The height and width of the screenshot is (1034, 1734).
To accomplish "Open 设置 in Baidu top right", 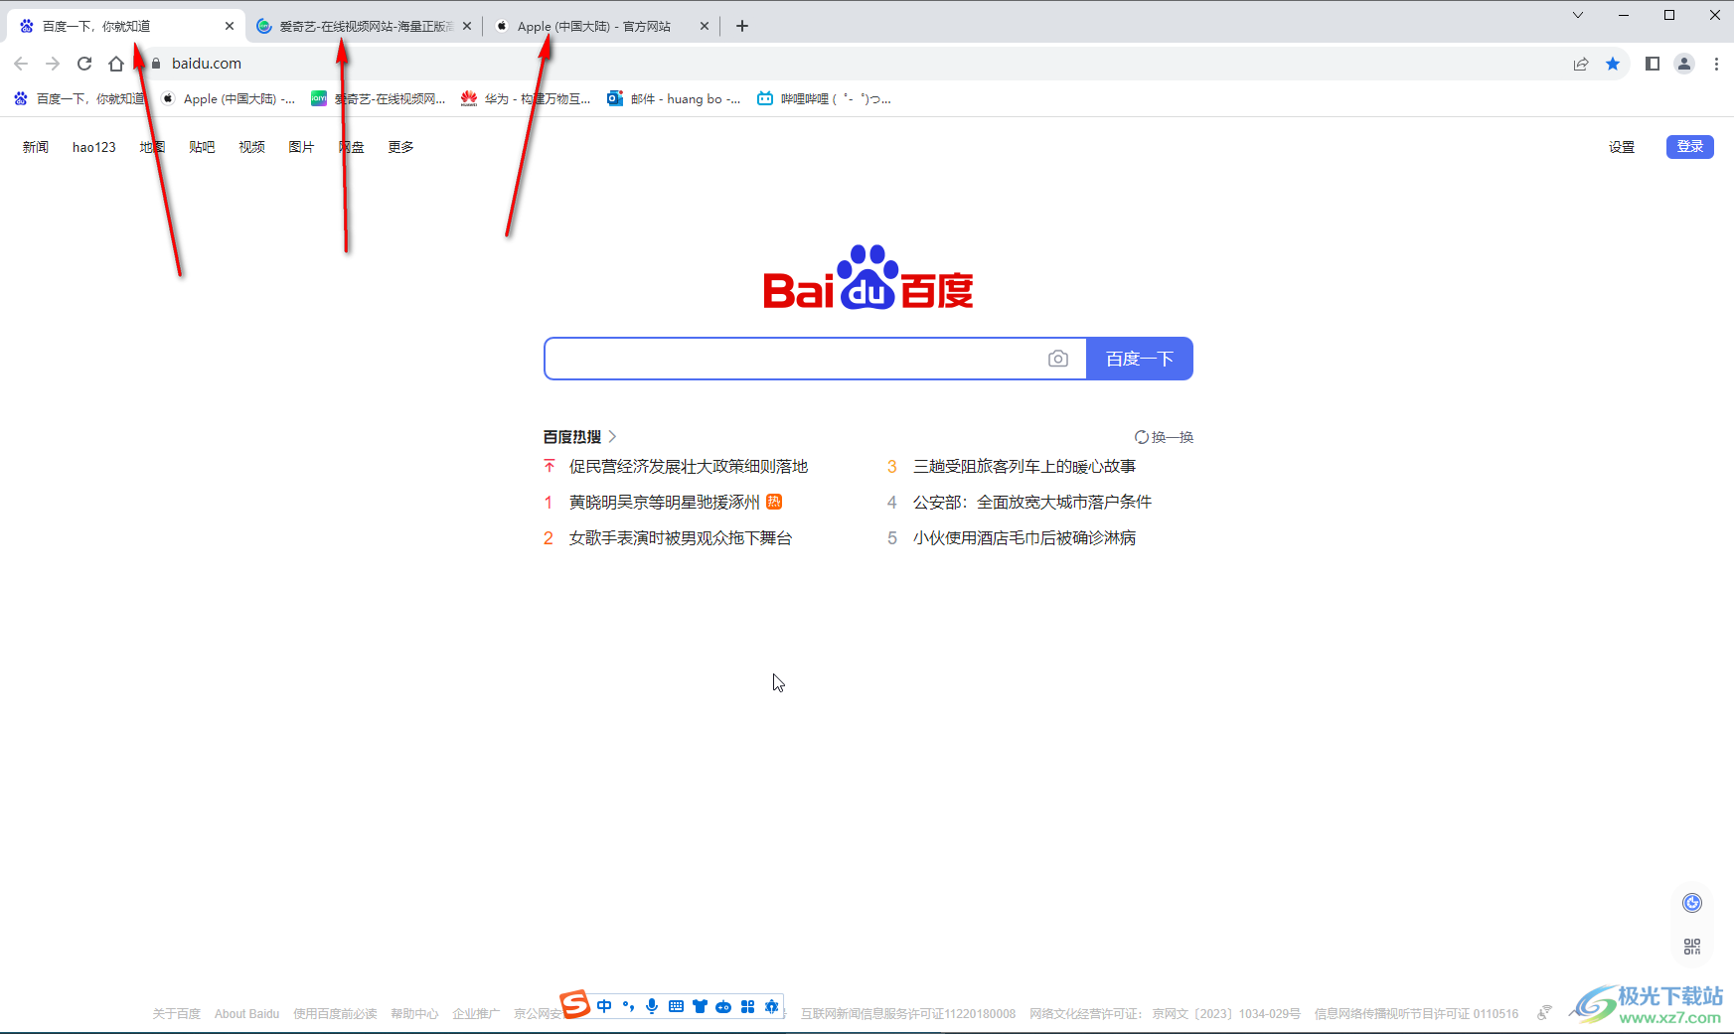I will (x=1622, y=147).
